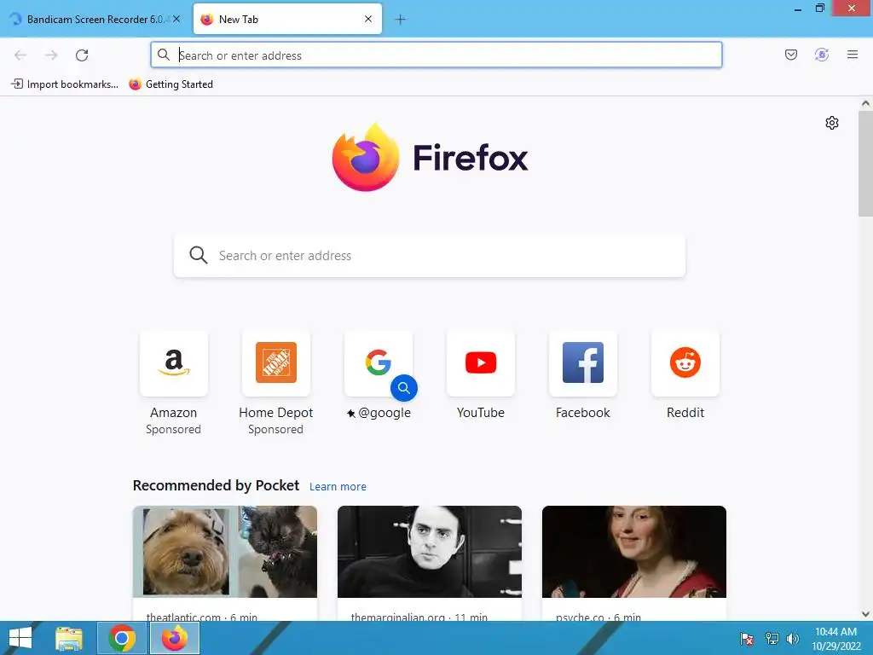The height and width of the screenshot is (655, 873).
Task: Go back with the back arrow
Action: coord(20,55)
